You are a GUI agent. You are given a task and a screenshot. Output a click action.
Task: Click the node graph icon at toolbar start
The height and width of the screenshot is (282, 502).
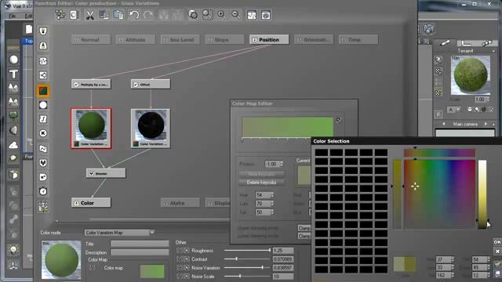(x=60, y=15)
